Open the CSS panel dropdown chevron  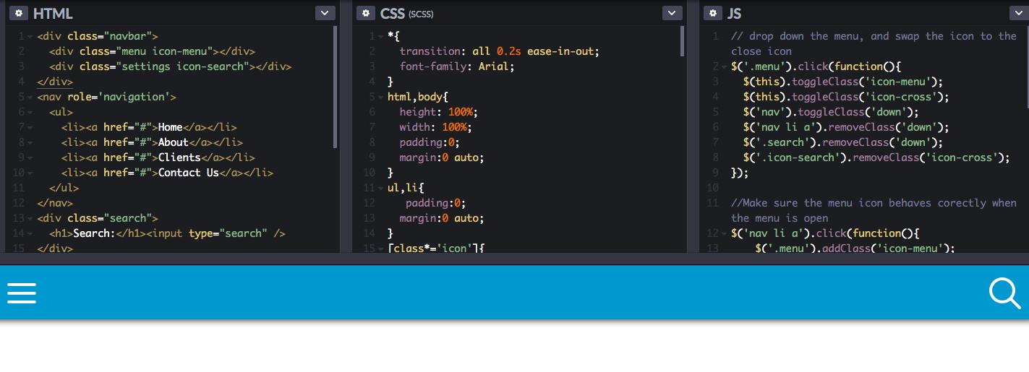(673, 13)
